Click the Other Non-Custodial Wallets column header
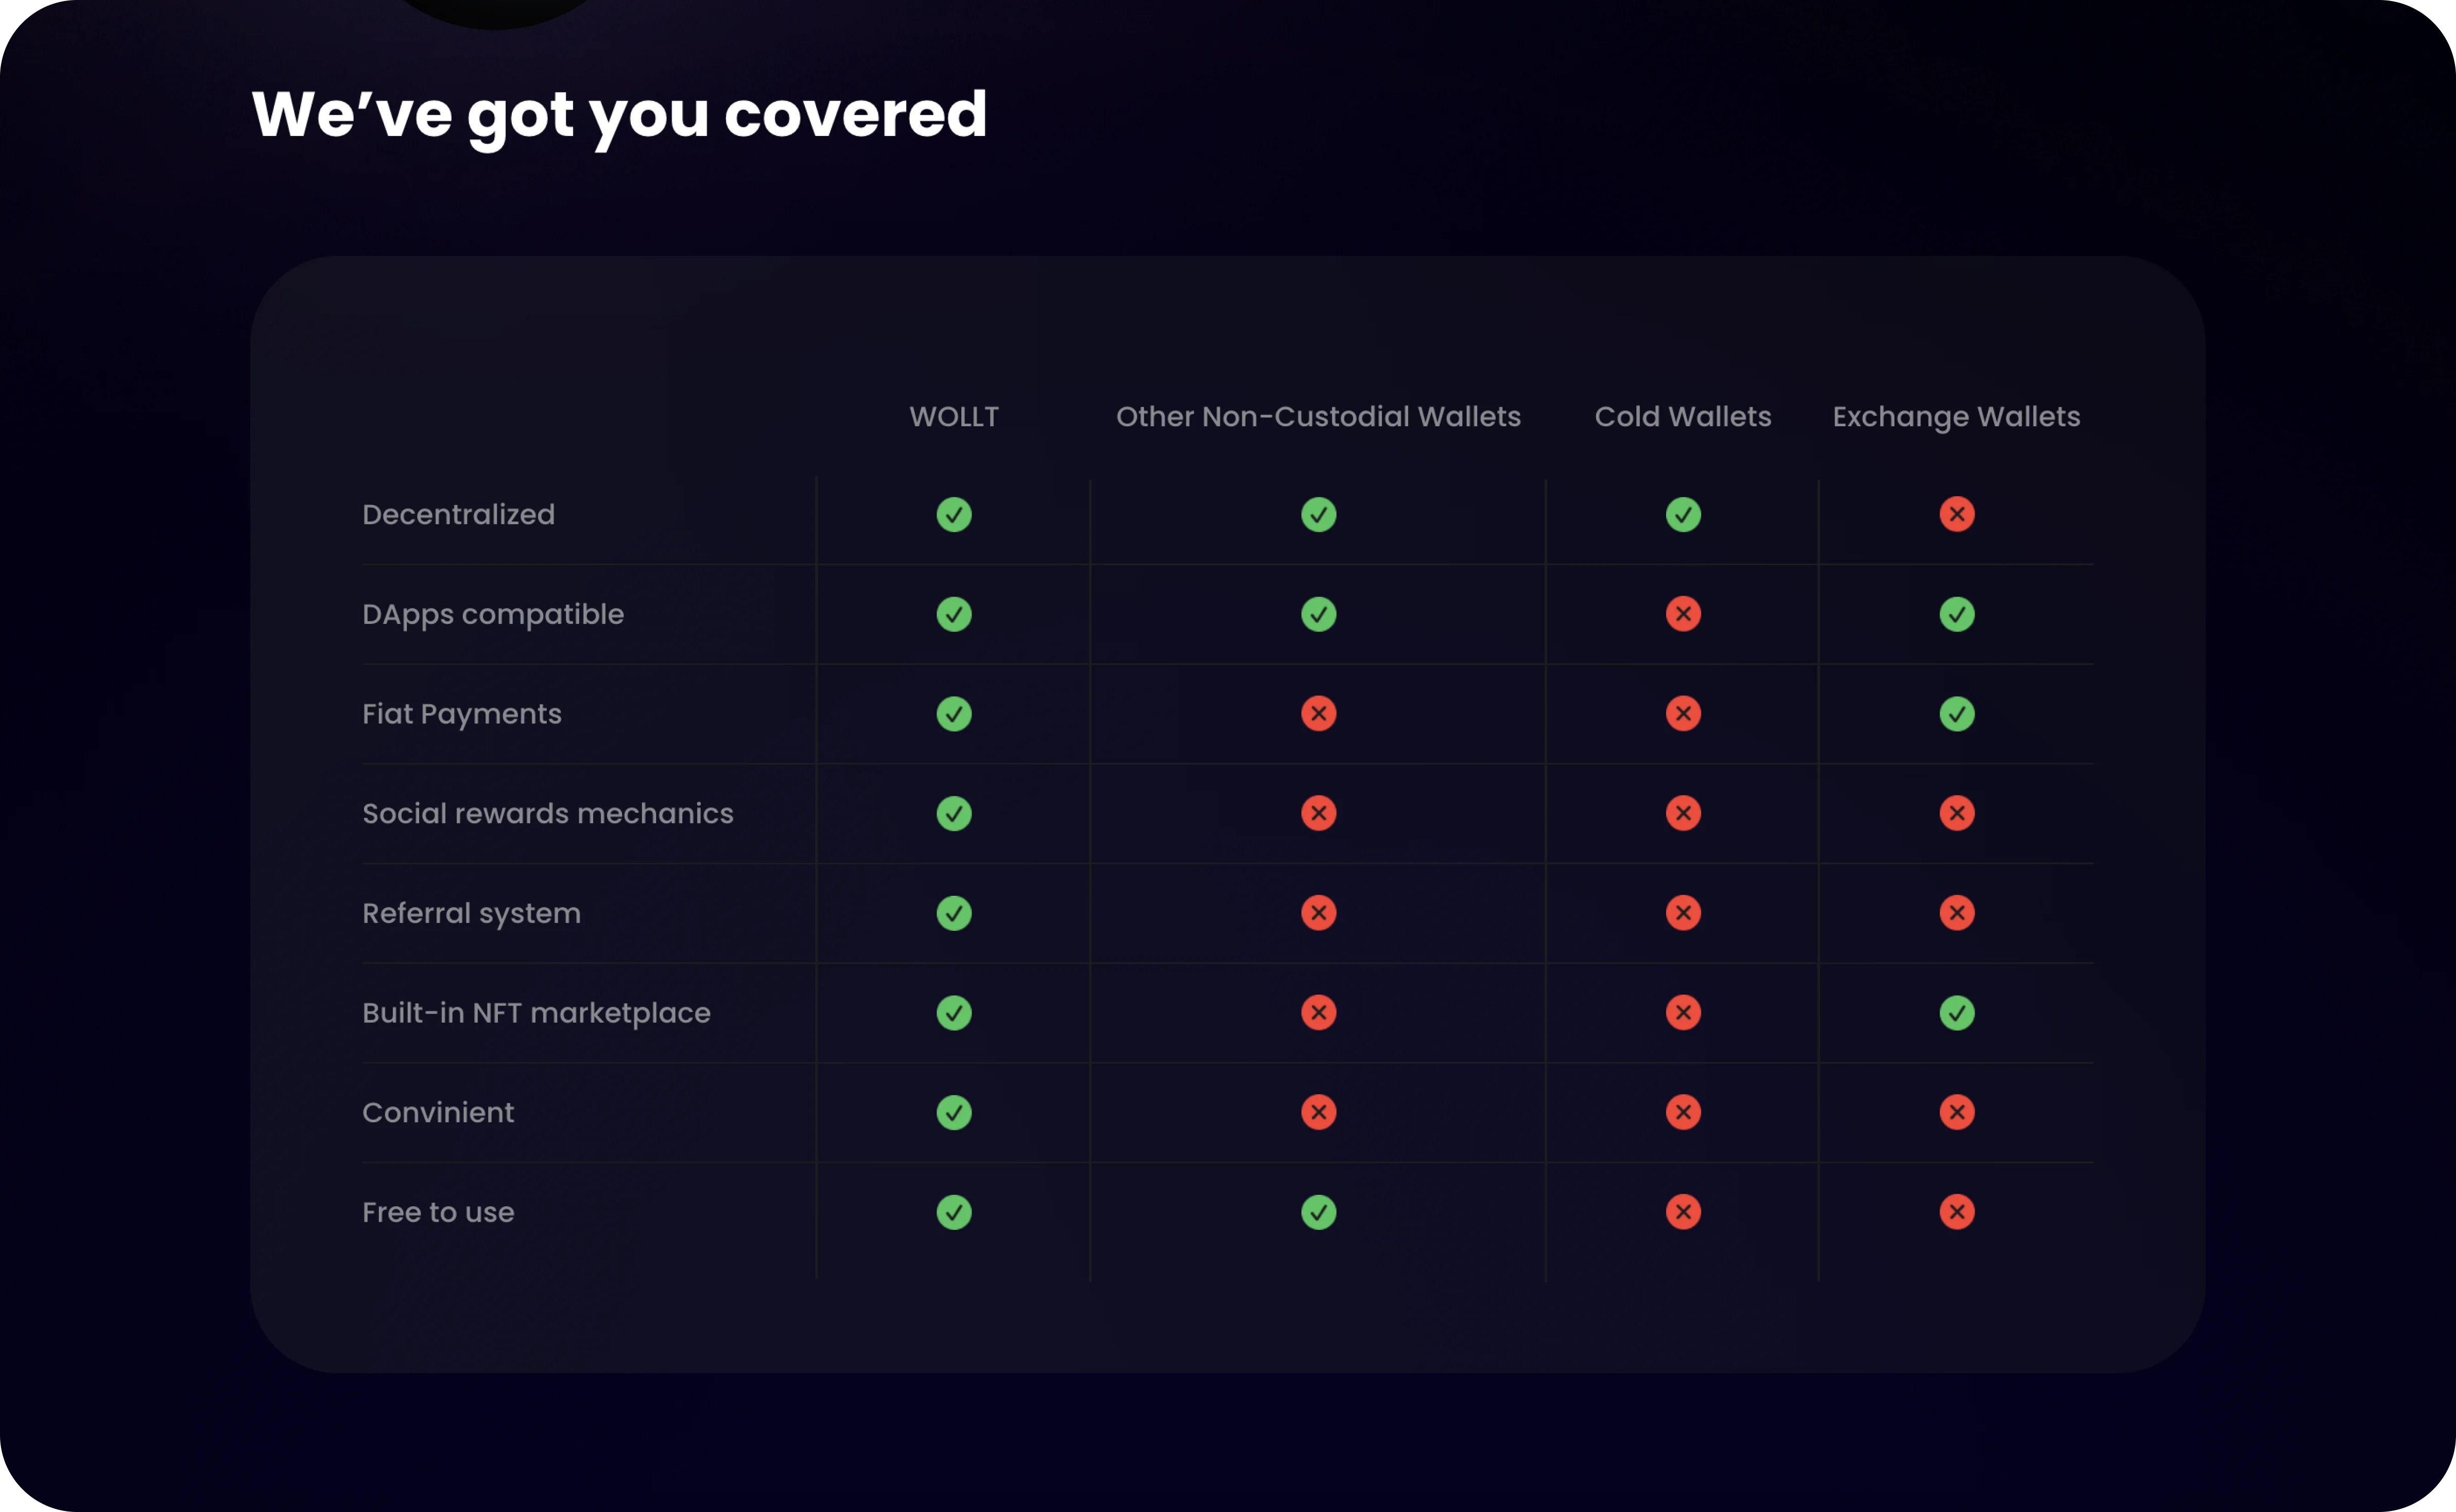 tap(1318, 416)
